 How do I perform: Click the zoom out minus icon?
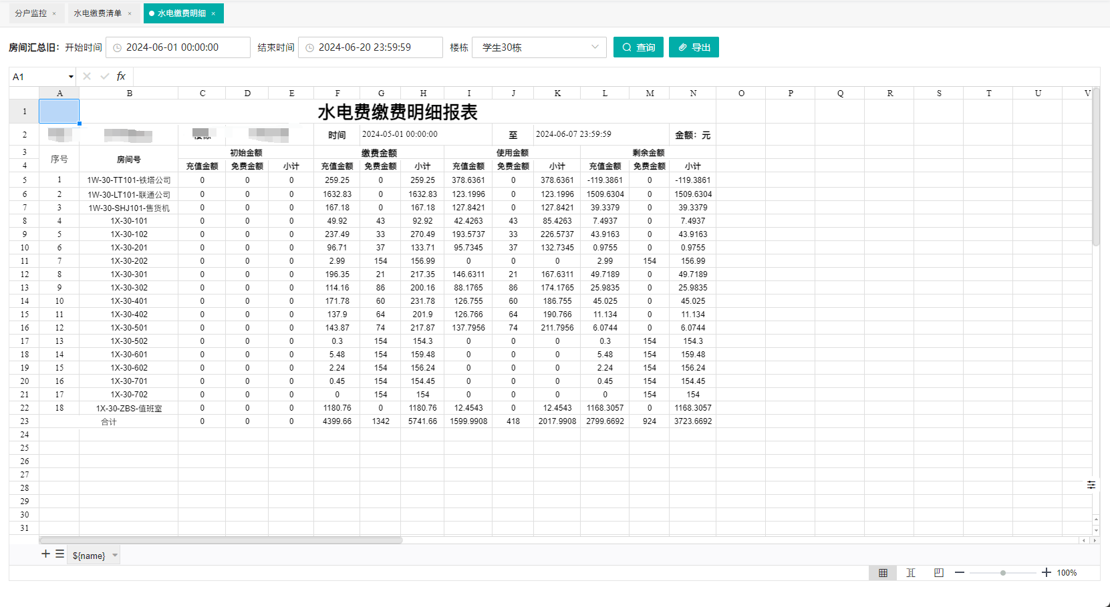pos(960,573)
